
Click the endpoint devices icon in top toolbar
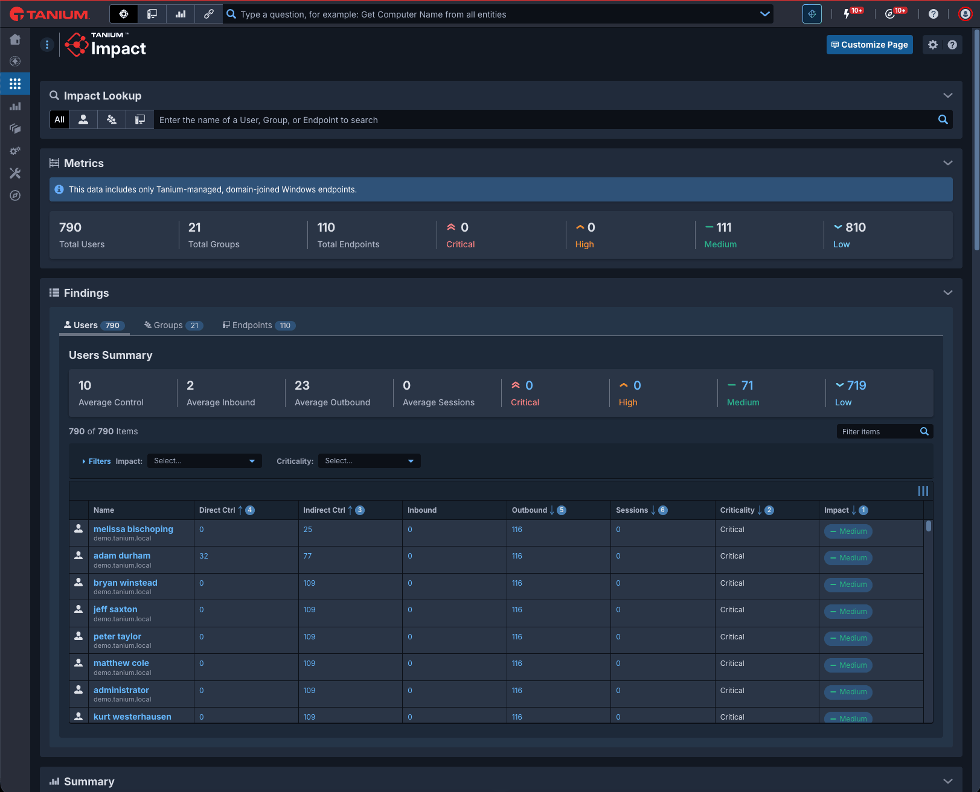click(x=152, y=14)
